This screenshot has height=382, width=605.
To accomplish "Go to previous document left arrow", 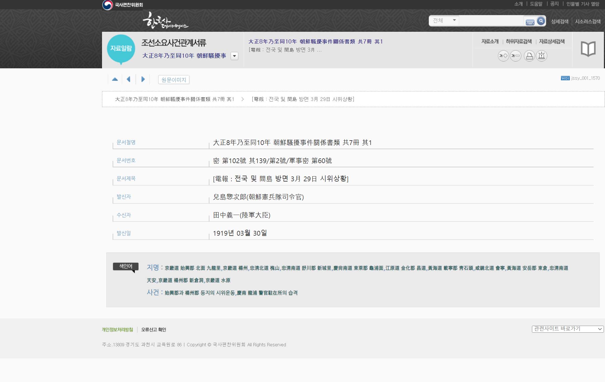I will pyautogui.click(x=129, y=79).
